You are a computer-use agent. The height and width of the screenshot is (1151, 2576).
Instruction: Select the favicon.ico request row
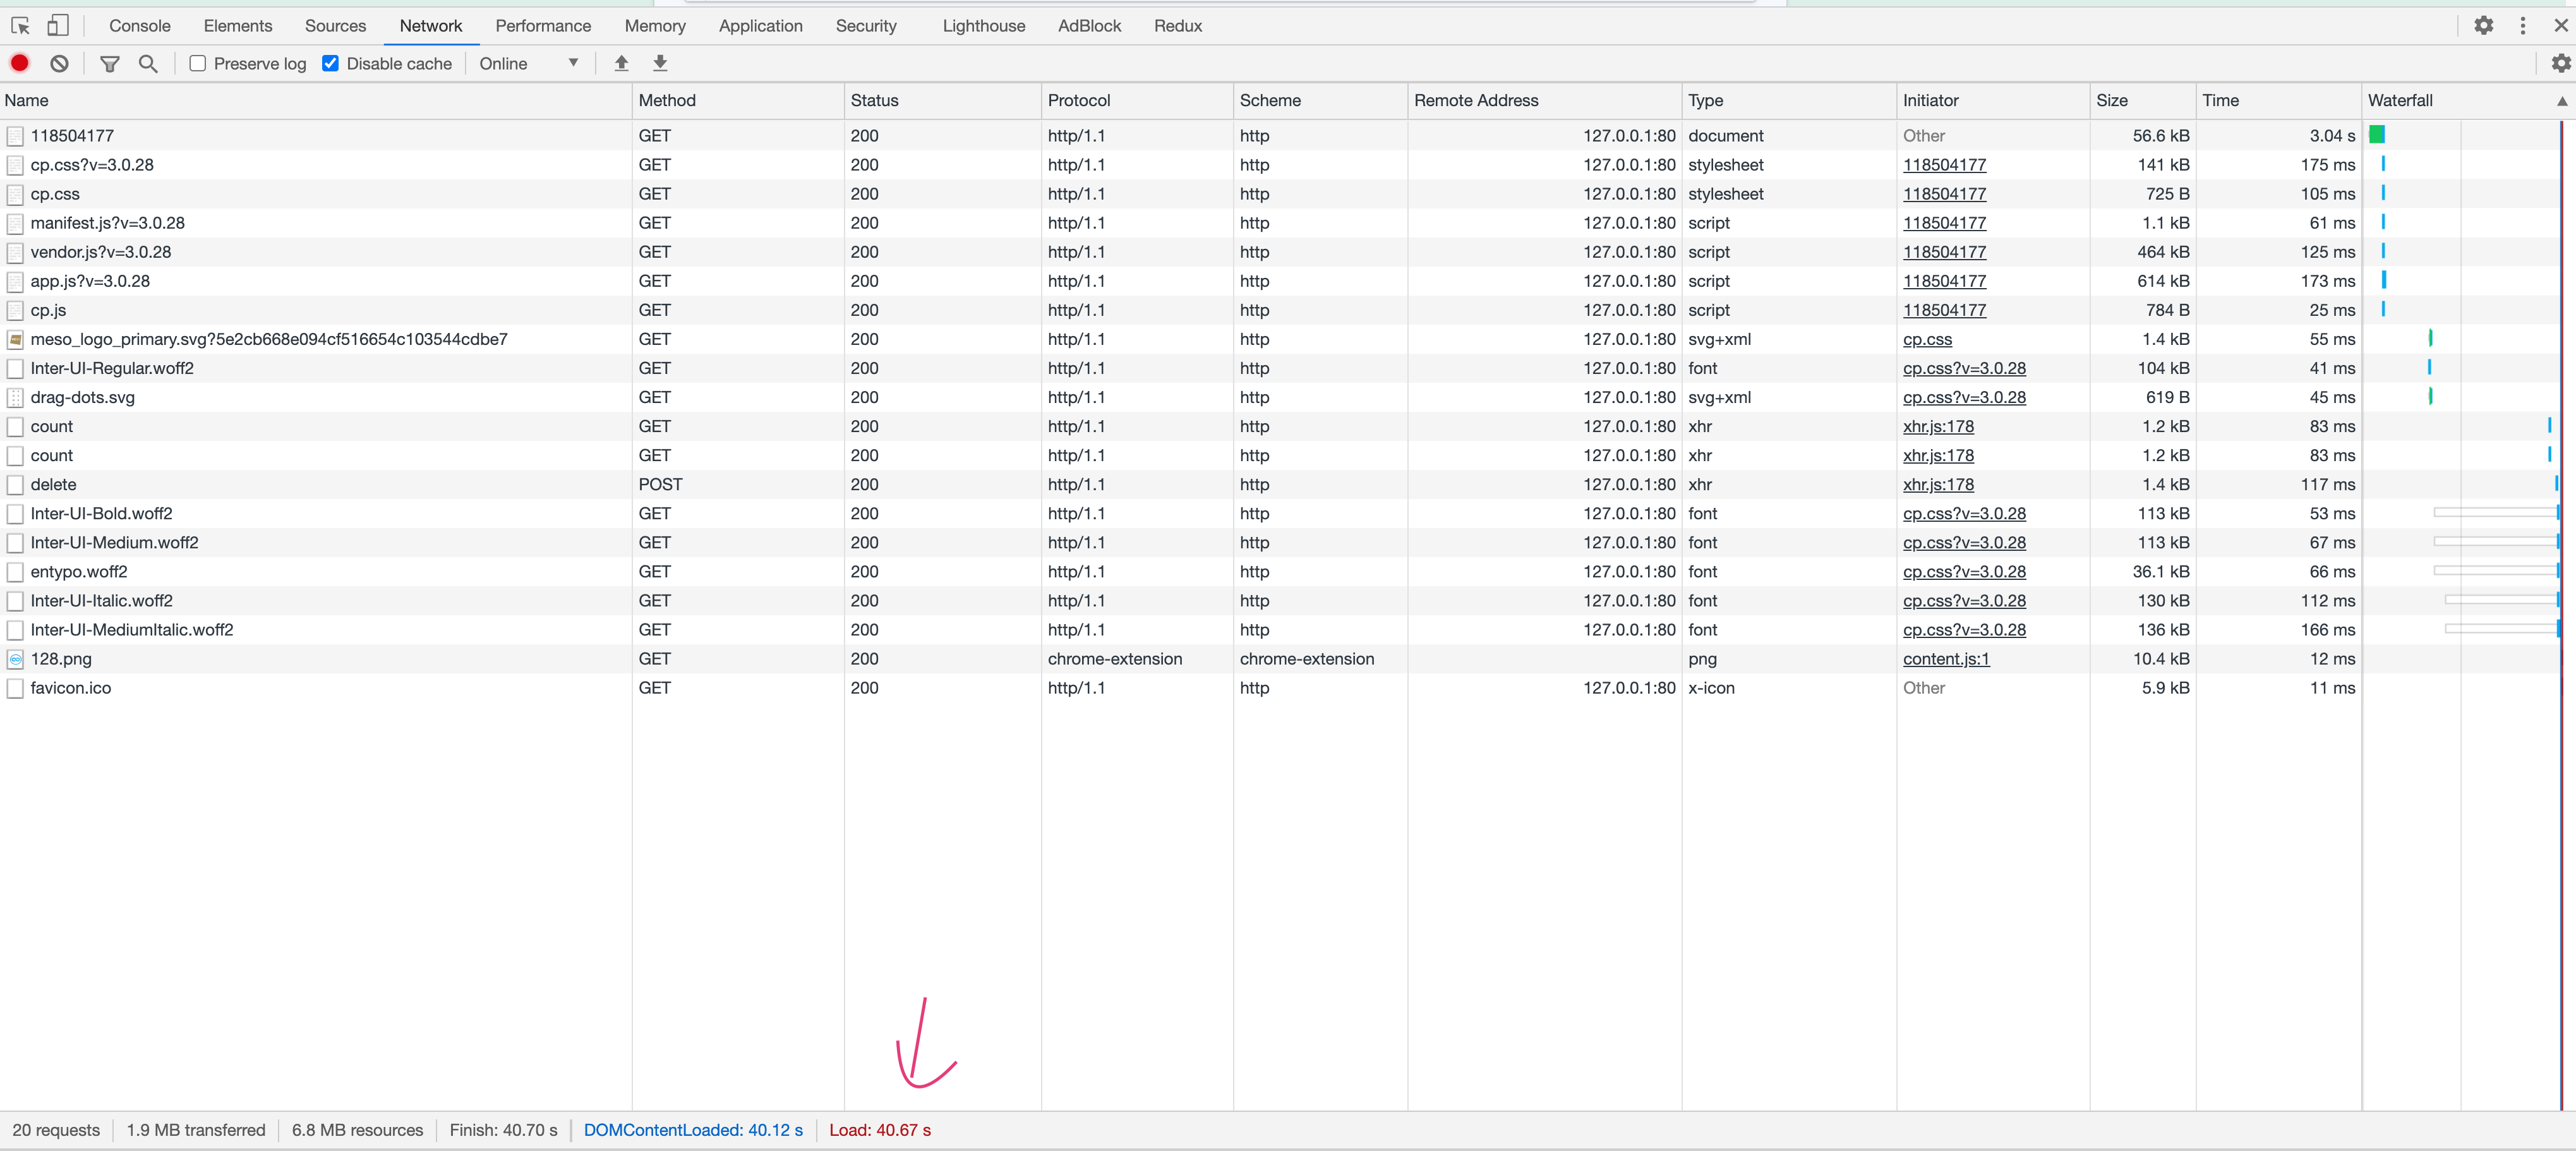[70, 688]
